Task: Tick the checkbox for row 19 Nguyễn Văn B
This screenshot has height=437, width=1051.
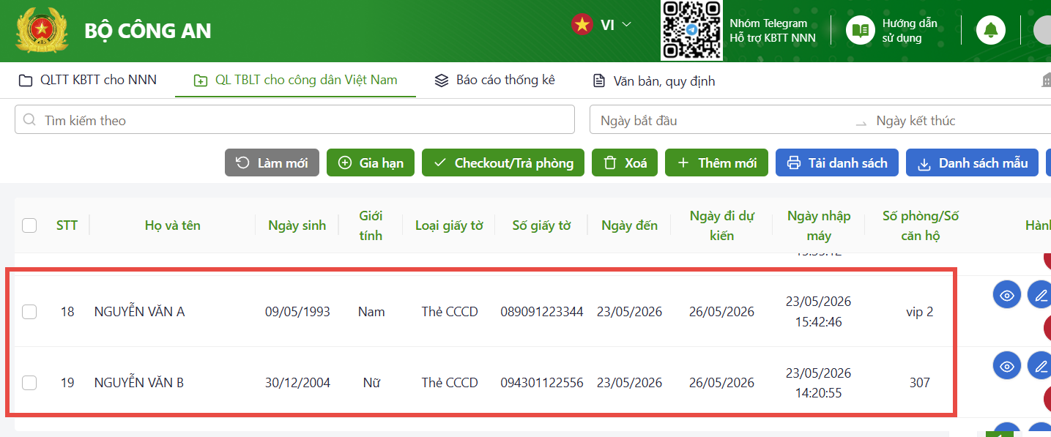Action: click(29, 382)
